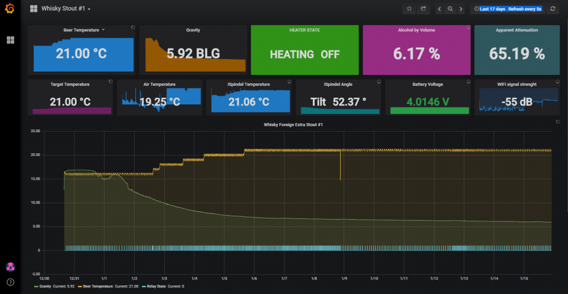Open the Whisky Stout #1 dashboard dropdown
Viewport: 568px width, 294px height.
click(65, 9)
